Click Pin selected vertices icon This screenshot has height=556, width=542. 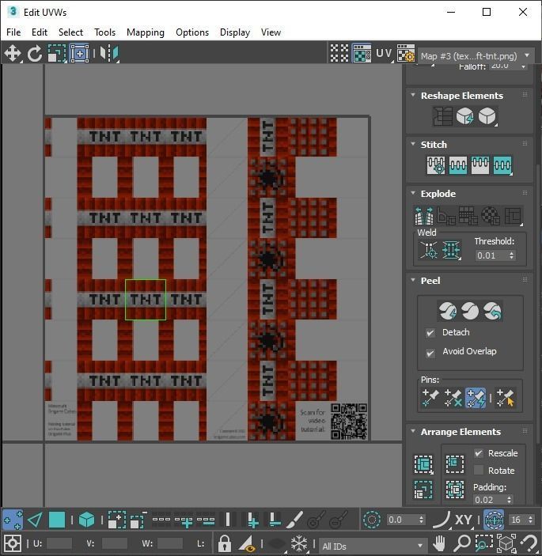click(430, 398)
